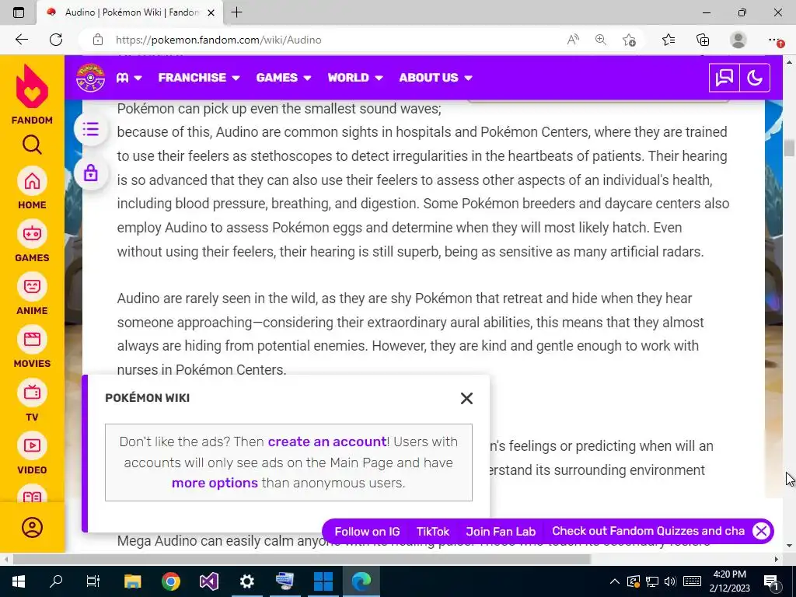Open File Explorer from taskbar
The height and width of the screenshot is (597, 796).
[133, 581]
